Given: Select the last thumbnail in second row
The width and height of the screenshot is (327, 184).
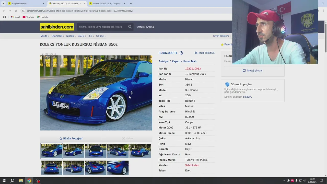Looking at the screenshot, I should click(x=118, y=168).
